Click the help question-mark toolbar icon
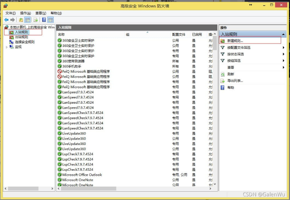This screenshot has height=200, width=290. point(44,20)
